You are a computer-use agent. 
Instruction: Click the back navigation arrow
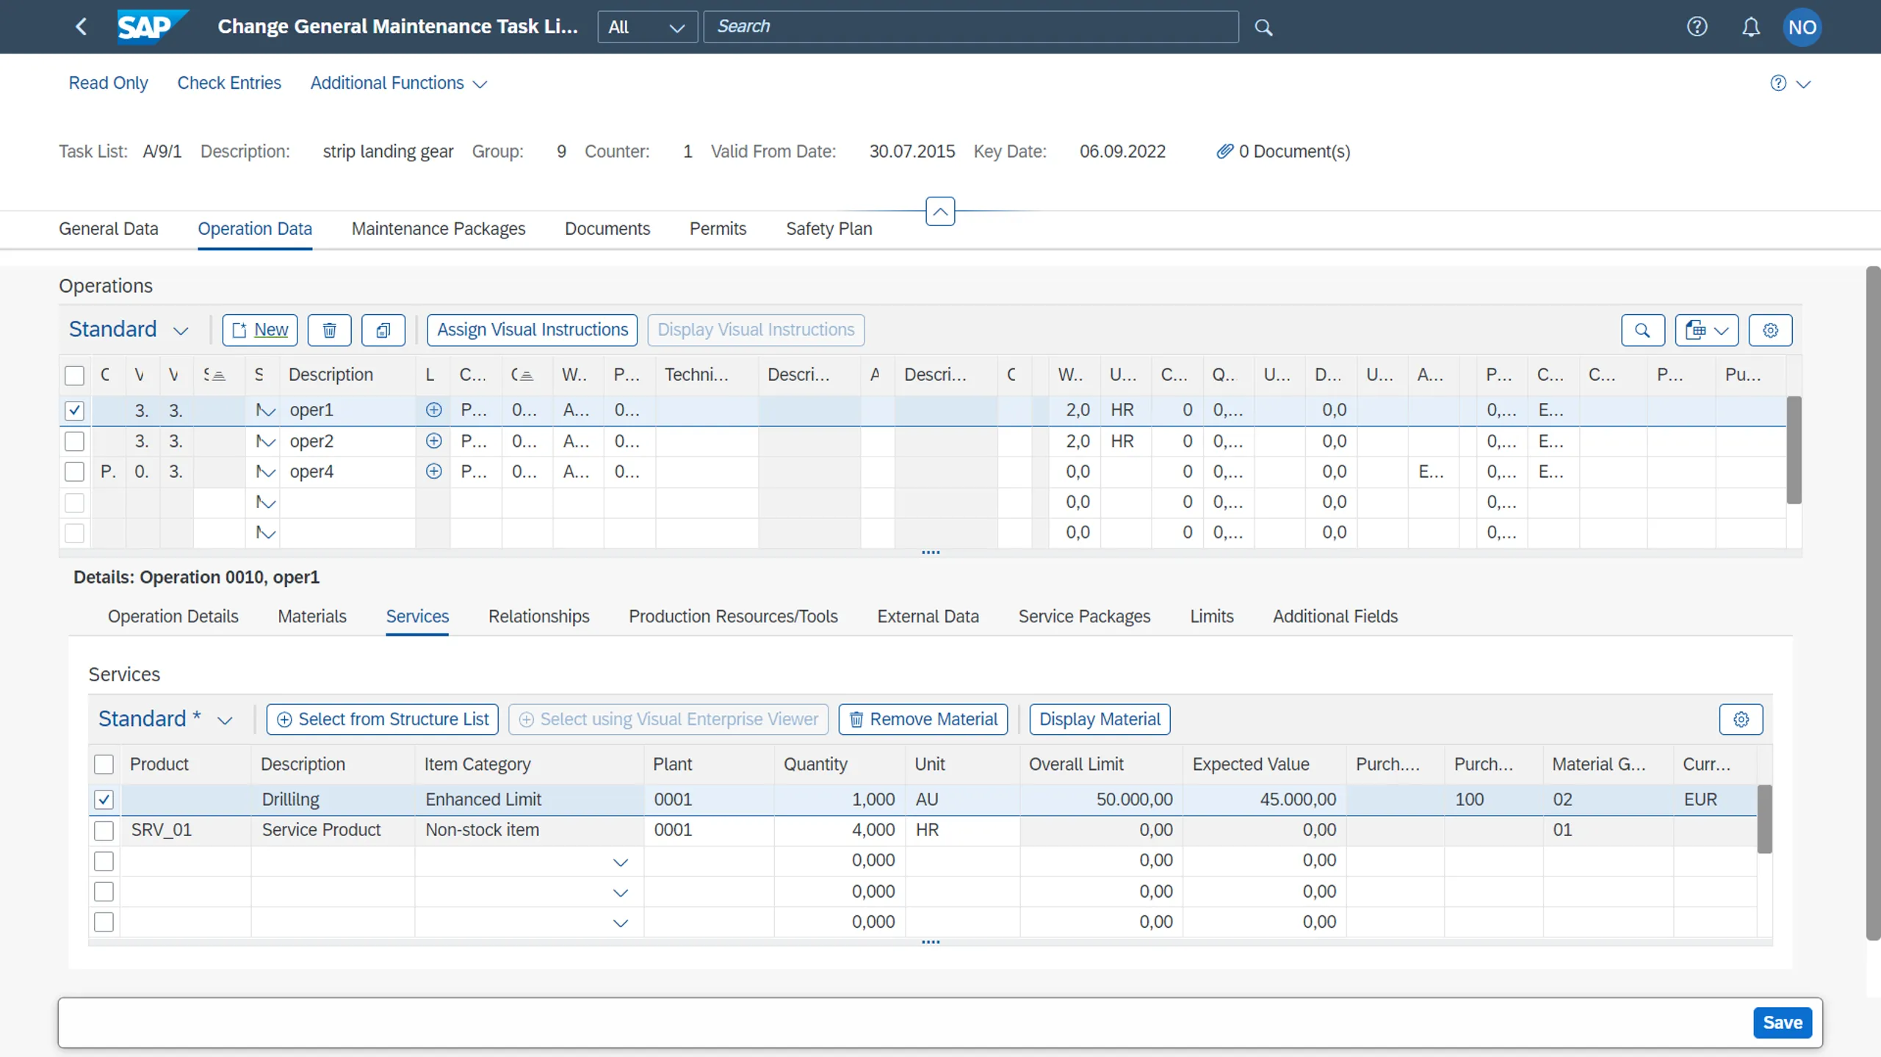point(81,26)
